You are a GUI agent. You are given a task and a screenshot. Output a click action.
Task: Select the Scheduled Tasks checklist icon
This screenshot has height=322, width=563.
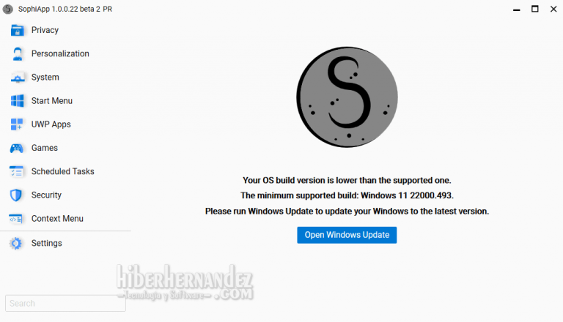(17, 171)
